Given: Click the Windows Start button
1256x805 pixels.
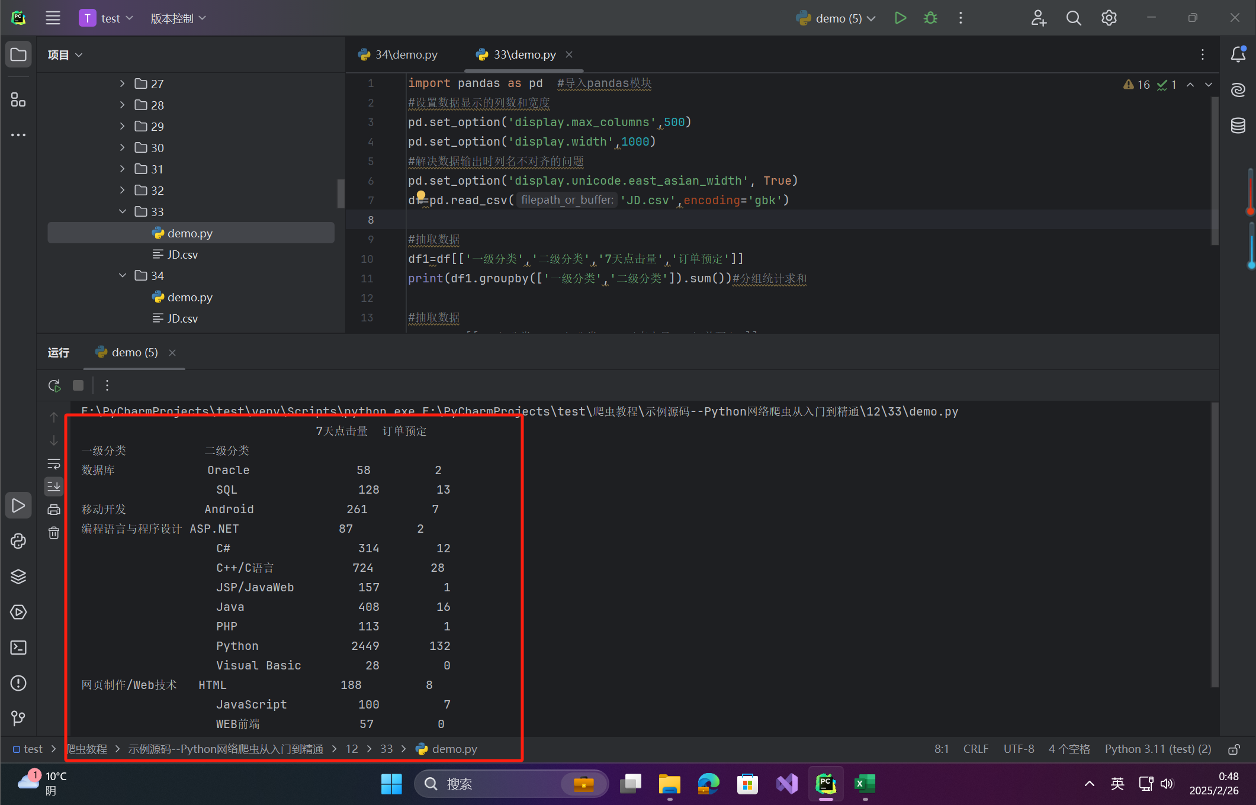Looking at the screenshot, I should (391, 784).
